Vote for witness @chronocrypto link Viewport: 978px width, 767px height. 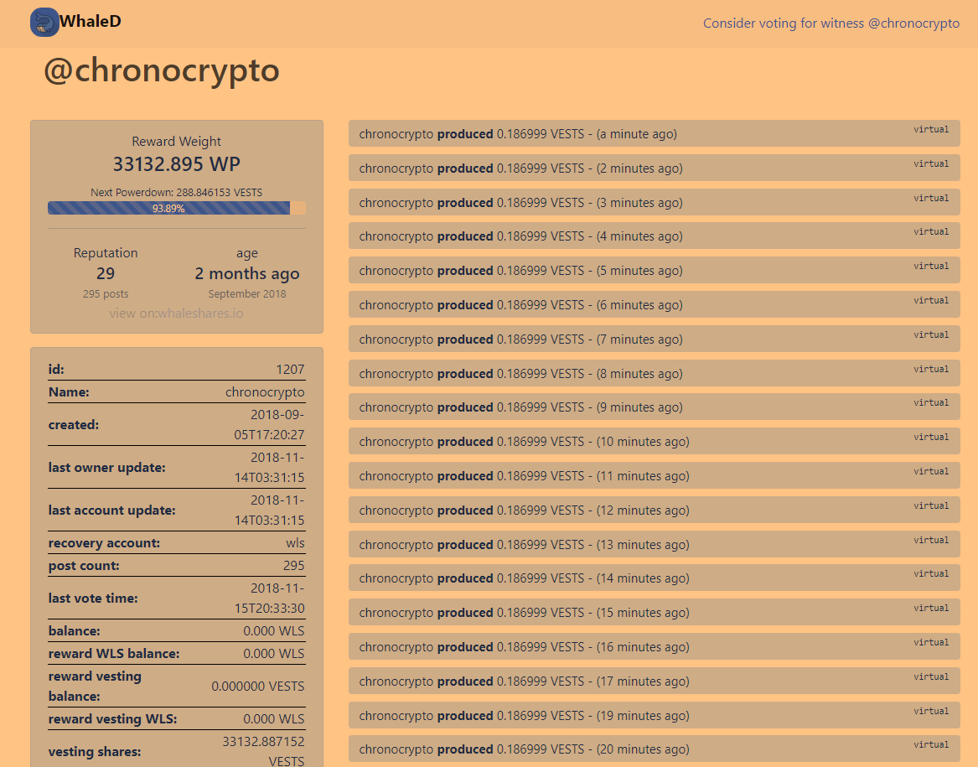click(831, 23)
